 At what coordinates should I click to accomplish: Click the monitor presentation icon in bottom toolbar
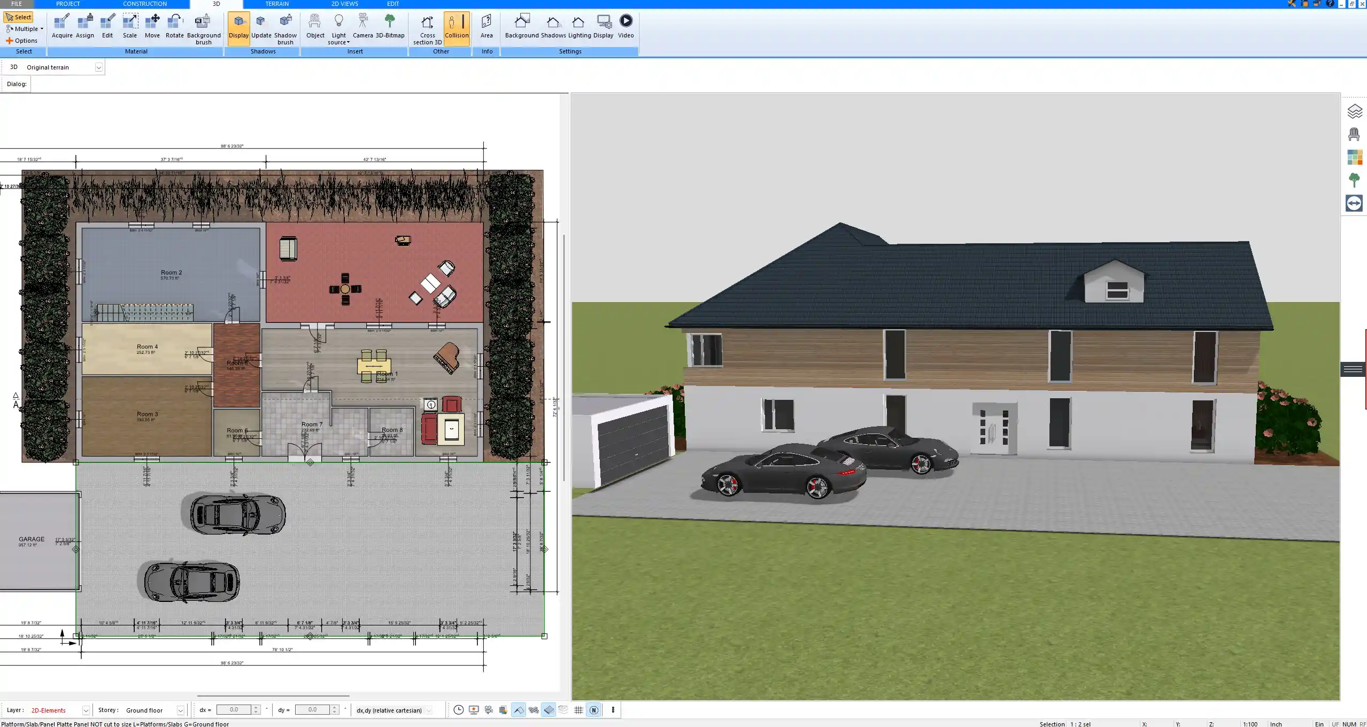coord(474,710)
